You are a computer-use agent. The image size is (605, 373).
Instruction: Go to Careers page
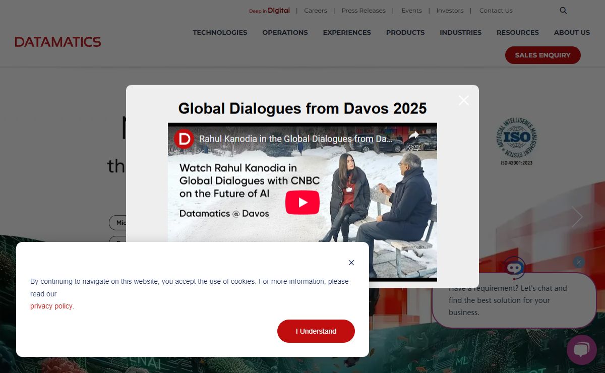316,11
